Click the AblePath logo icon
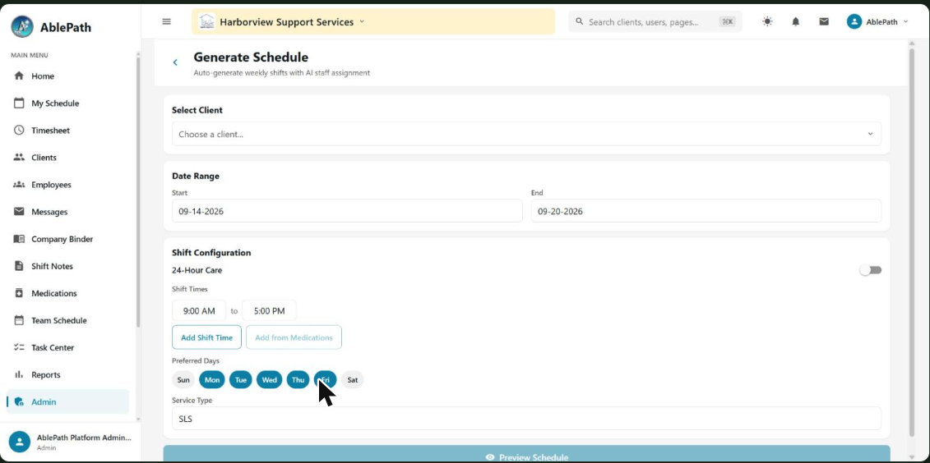 pos(22,26)
